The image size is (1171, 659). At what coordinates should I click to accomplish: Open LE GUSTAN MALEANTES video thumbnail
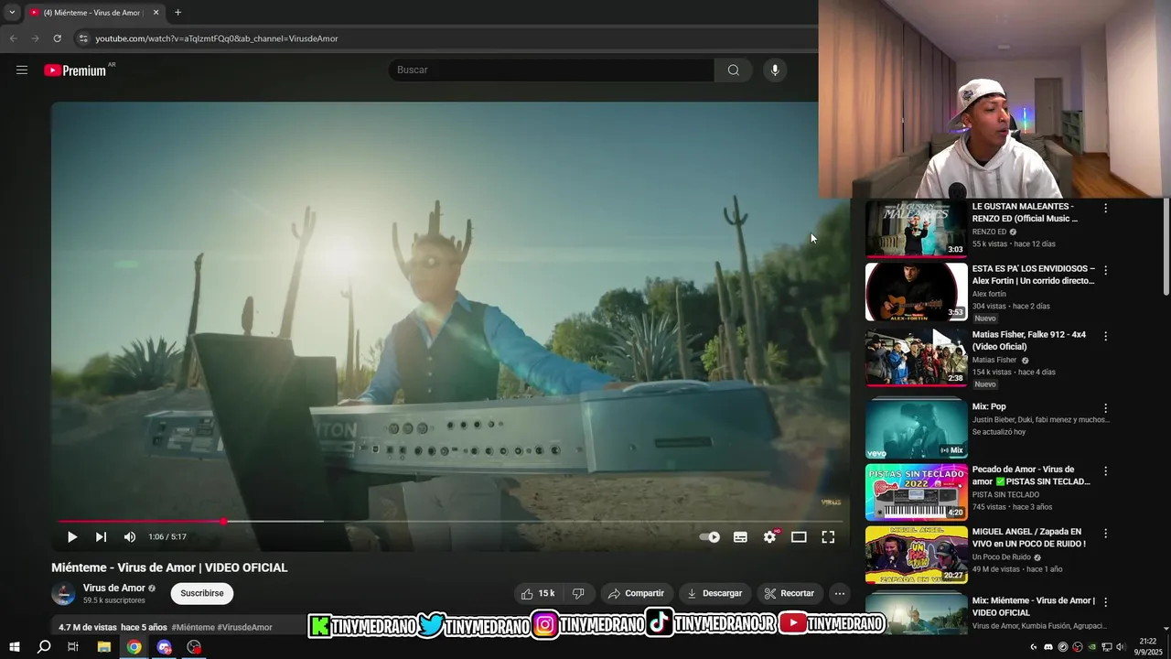917,229
